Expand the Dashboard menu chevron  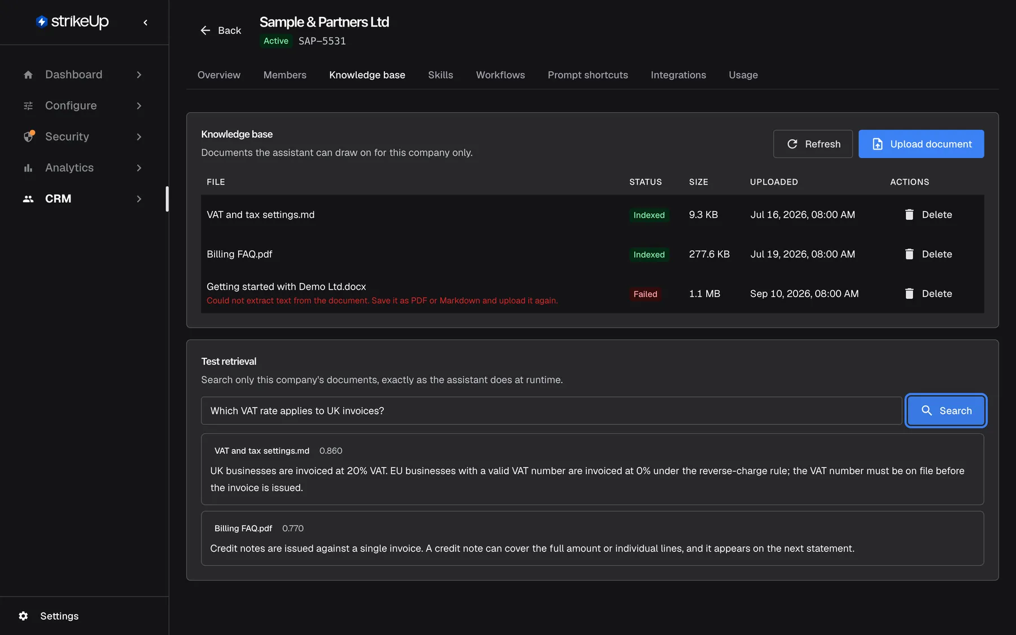139,75
